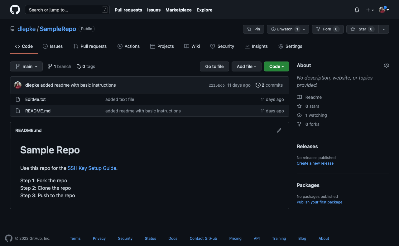The height and width of the screenshot is (246, 399).
Task: Click Go to file button
Action: pos(214,66)
